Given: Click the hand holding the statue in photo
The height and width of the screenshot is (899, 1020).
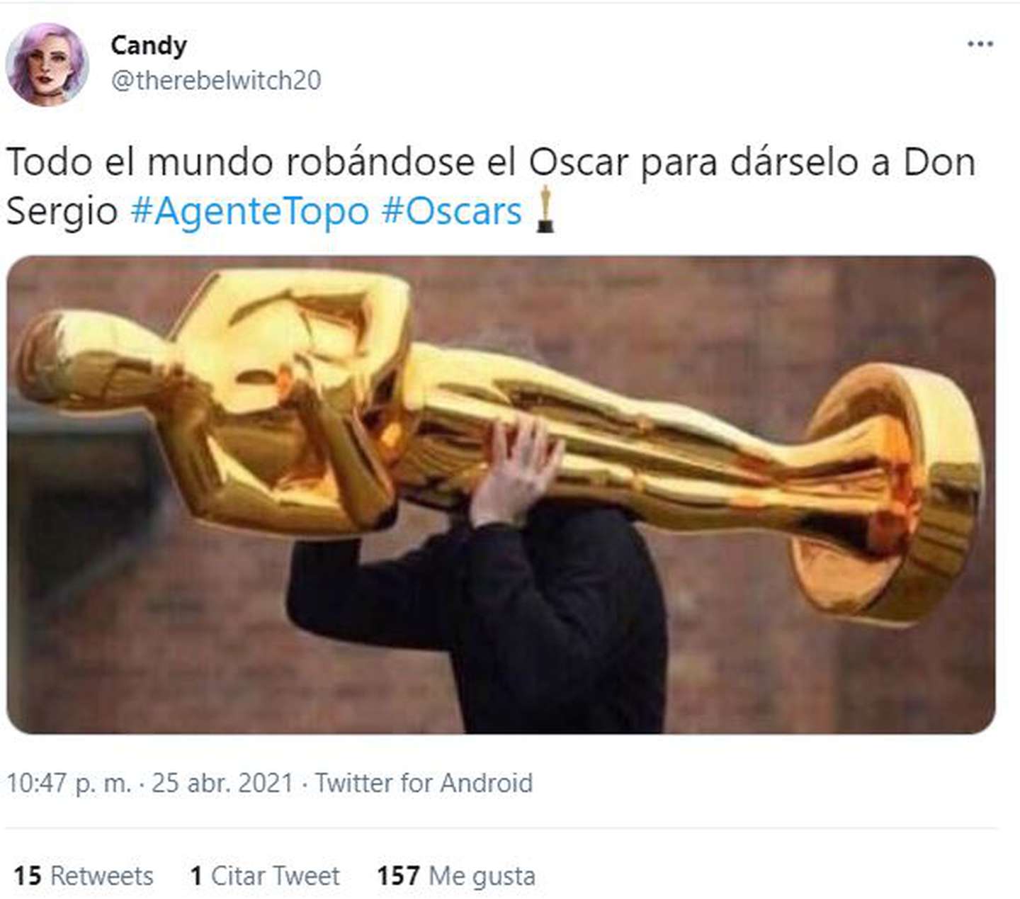Looking at the screenshot, I should point(517,471).
